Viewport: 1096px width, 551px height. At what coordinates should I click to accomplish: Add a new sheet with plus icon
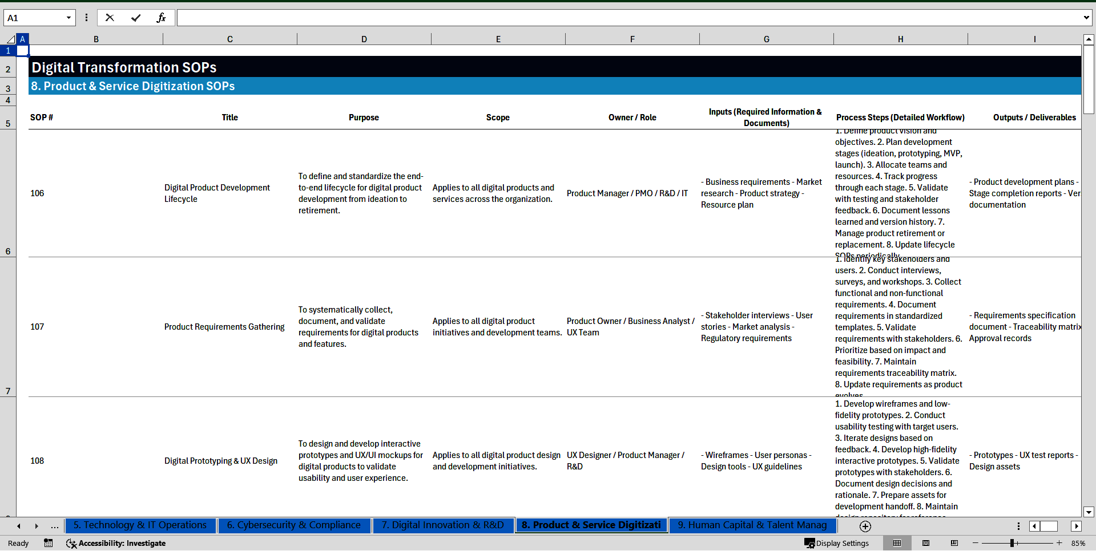click(x=865, y=526)
